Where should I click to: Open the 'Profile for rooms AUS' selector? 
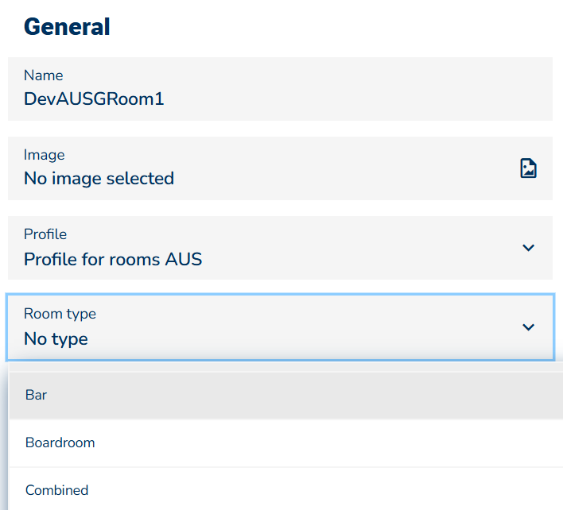[x=280, y=248]
